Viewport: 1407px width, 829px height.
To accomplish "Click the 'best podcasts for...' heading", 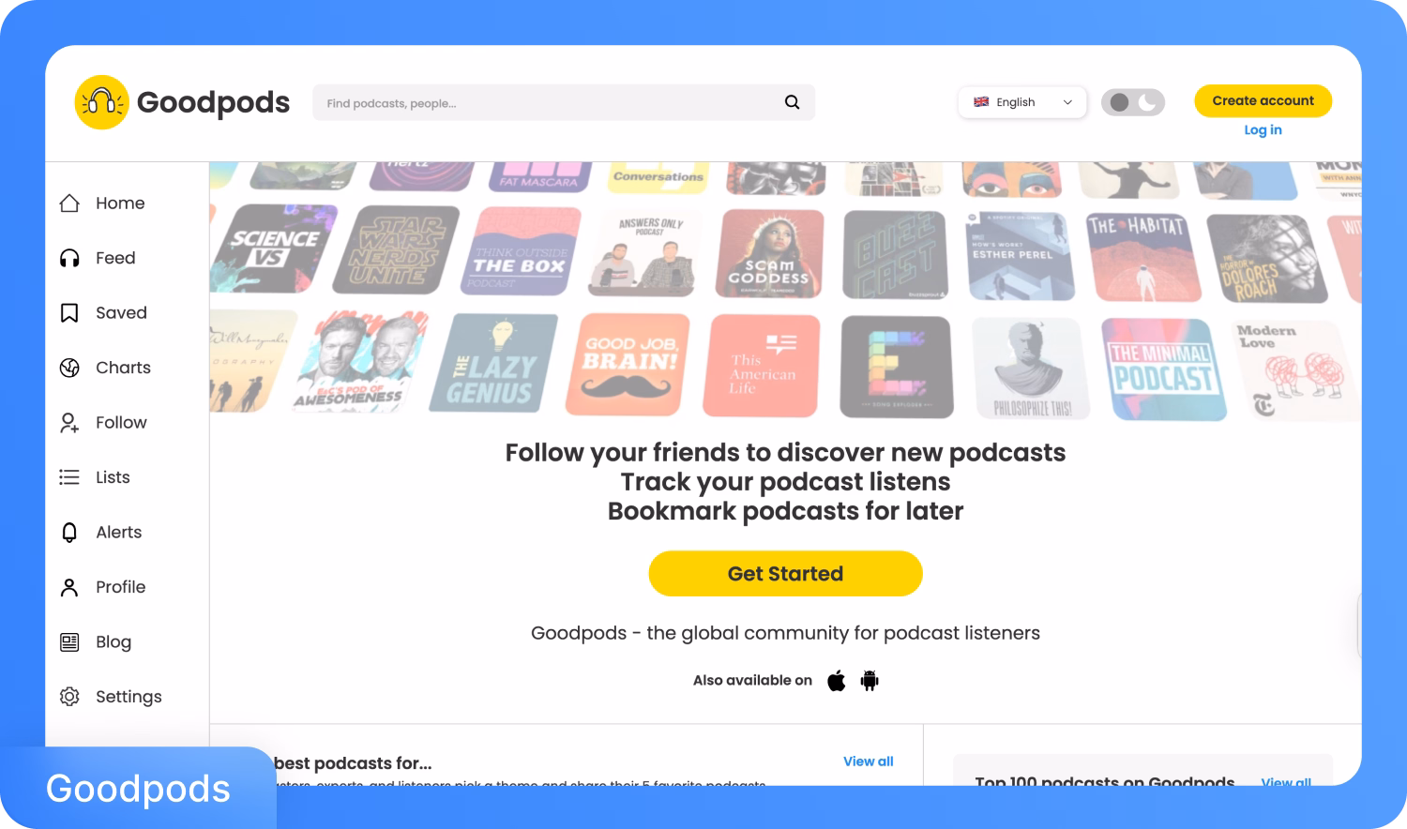I will [x=353, y=763].
